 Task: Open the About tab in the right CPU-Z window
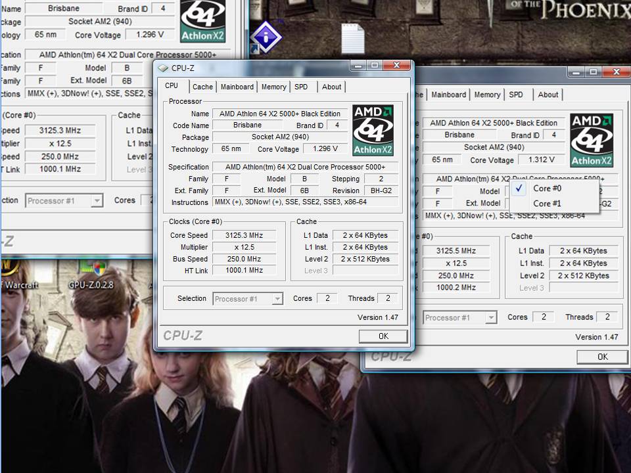(x=548, y=95)
